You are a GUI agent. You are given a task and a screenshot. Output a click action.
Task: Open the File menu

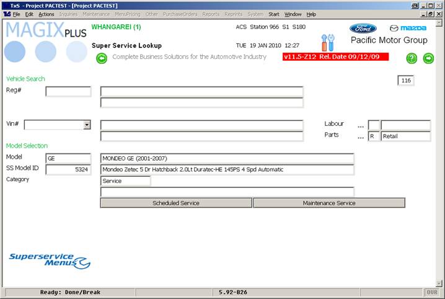(x=16, y=14)
